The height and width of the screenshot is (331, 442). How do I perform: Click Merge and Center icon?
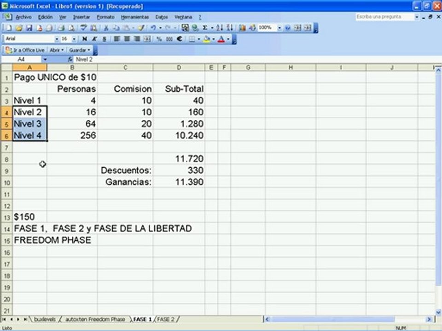(x=146, y=39)
